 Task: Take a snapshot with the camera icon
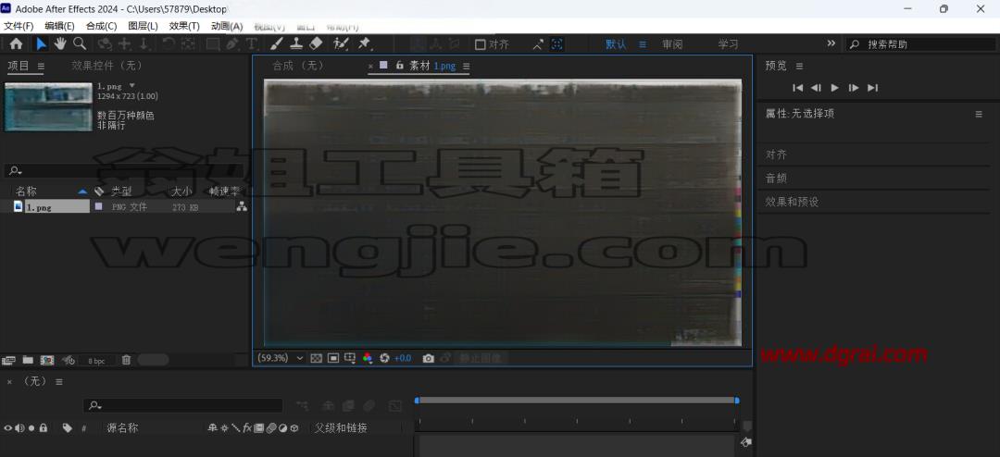tap(429, 358)
